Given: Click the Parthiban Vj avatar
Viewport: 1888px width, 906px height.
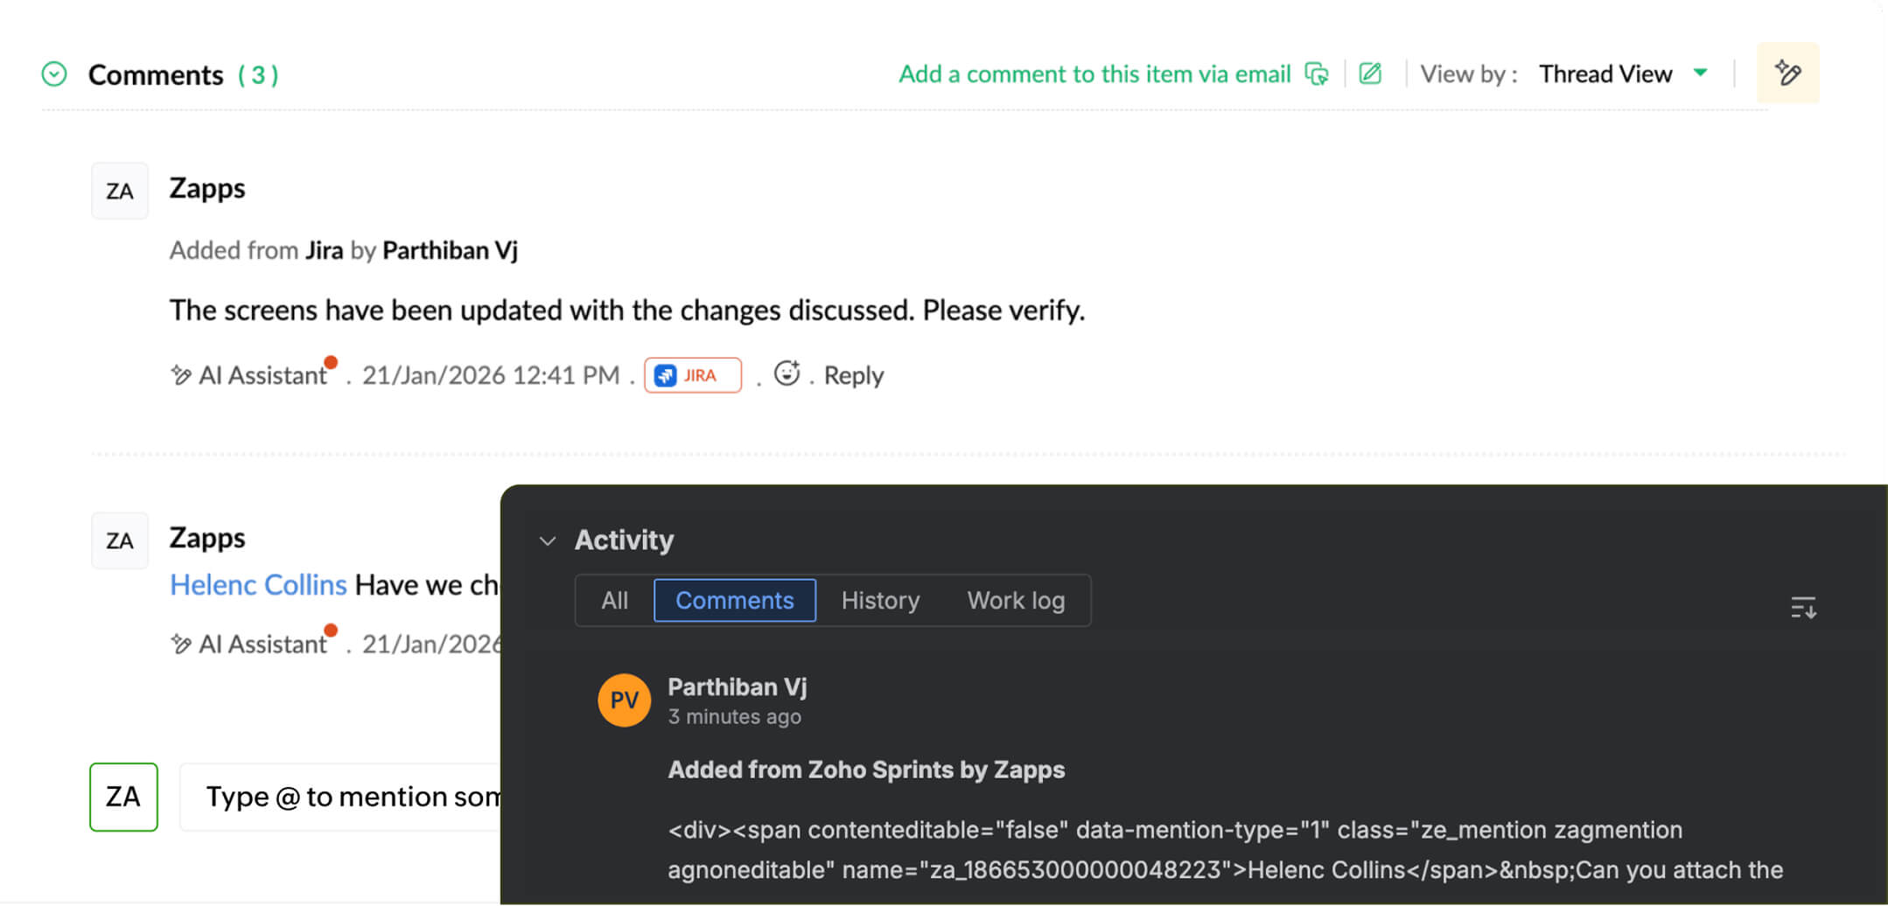Looking at the screenshot, I should coord(623,700).
